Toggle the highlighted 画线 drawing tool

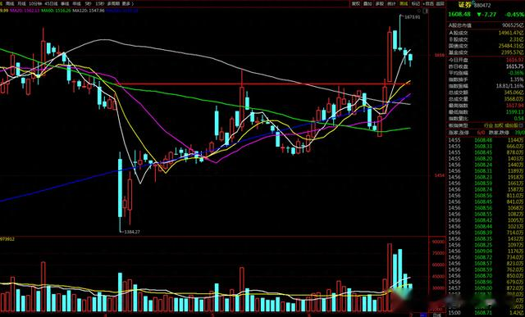tap(404, 3)
